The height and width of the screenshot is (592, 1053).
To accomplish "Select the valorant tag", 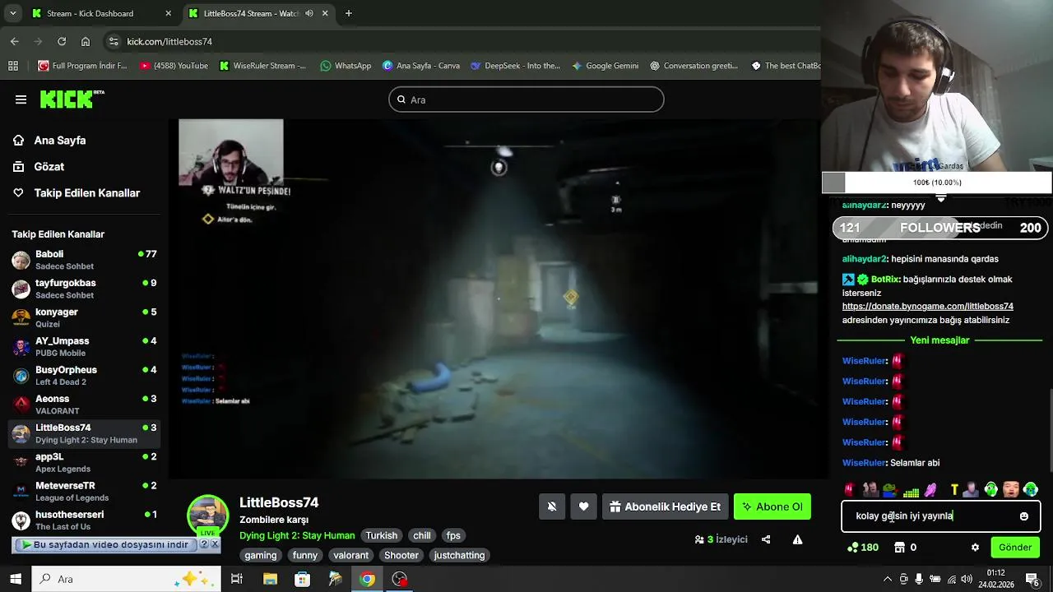I will (351, 555).
